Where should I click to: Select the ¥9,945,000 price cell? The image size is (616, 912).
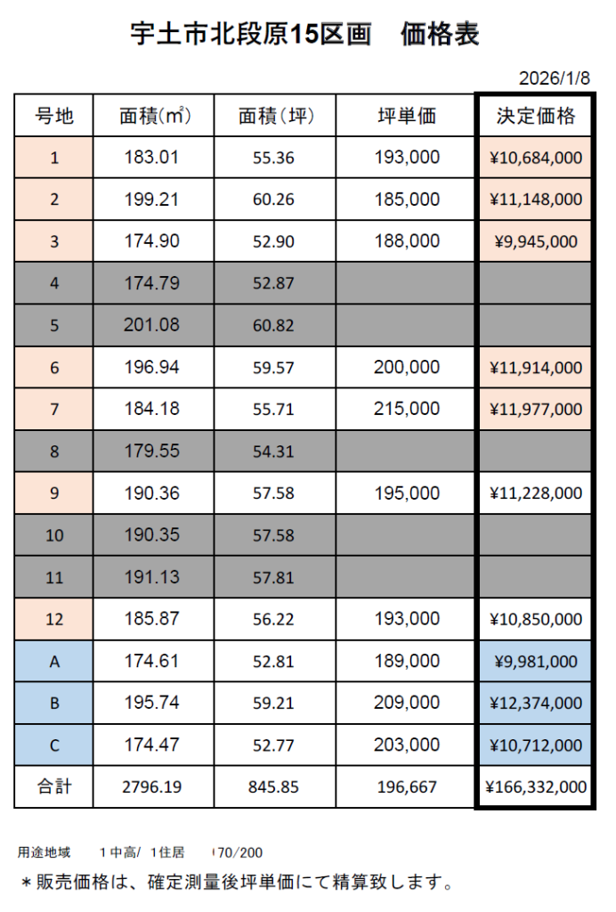535,241
